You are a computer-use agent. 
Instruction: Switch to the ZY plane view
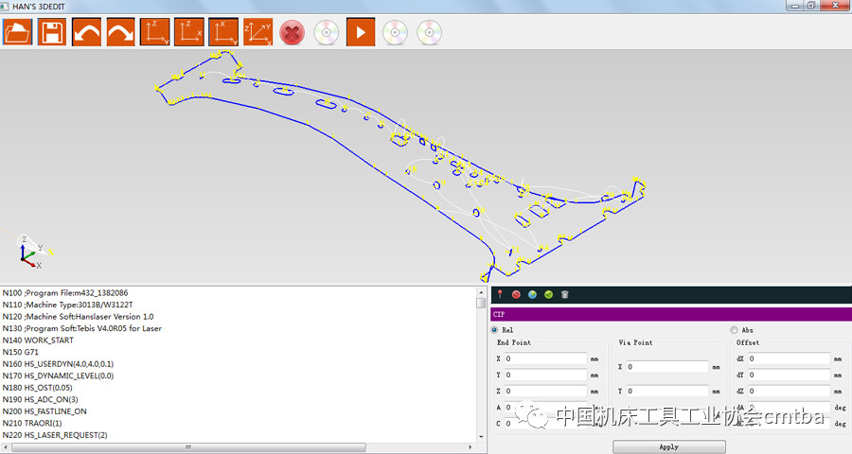point(154,32)
